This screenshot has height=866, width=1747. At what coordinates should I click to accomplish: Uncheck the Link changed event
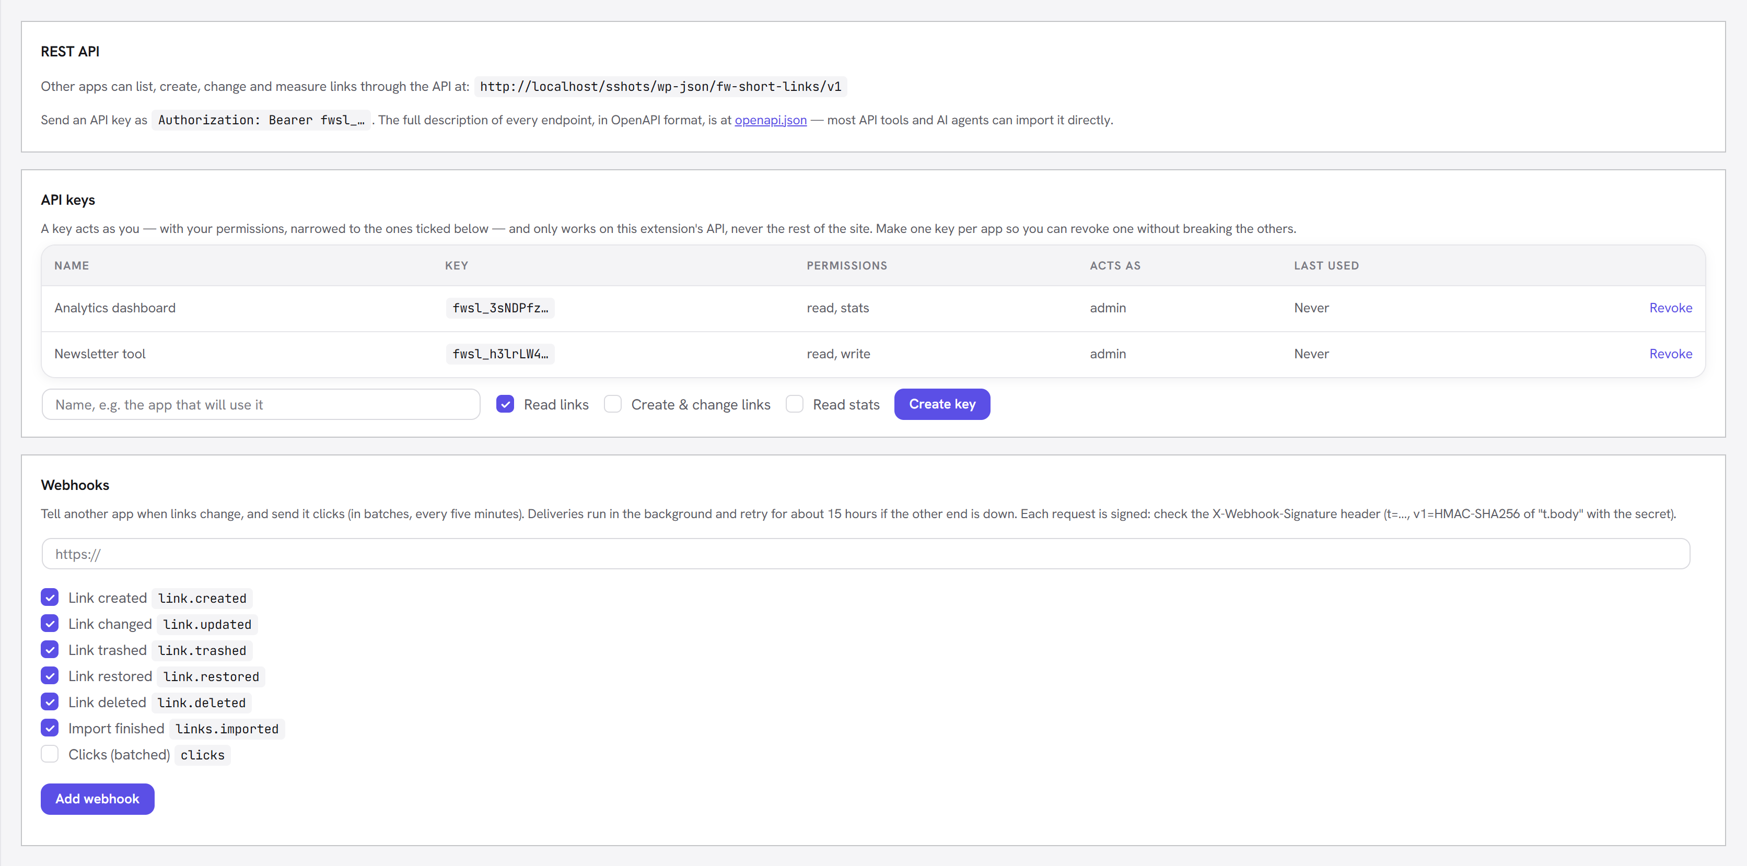[x=50, y=623]
